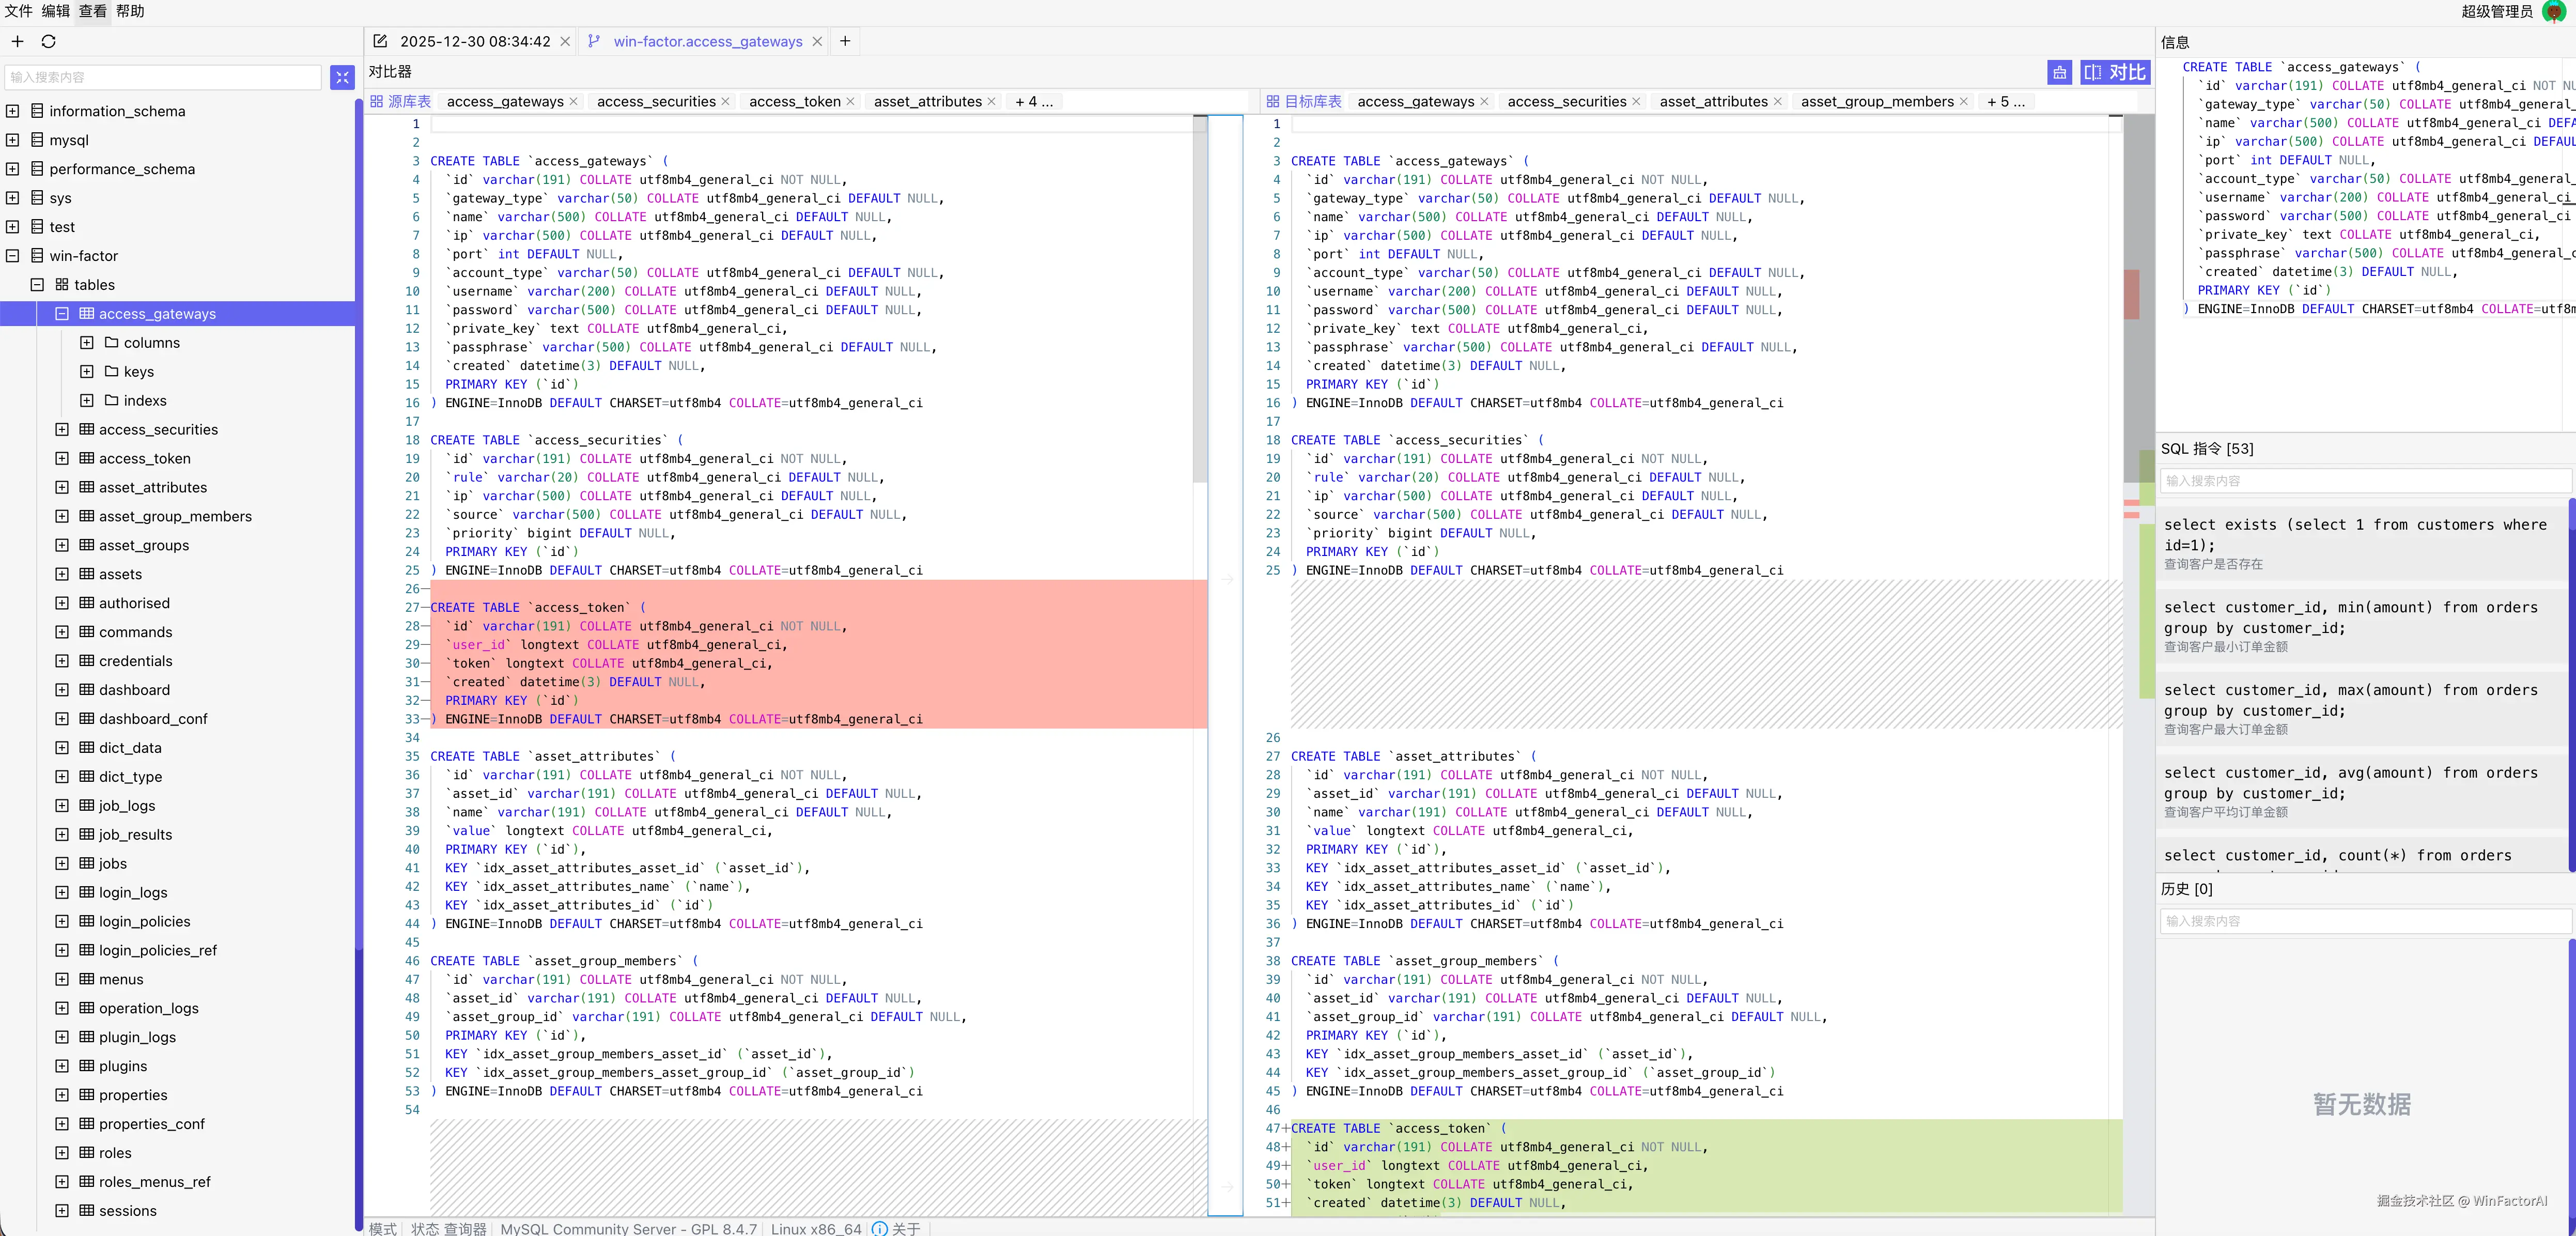Click the collapse button next to sidebar search
The width and height of the screenshot is (2576, 1236).
coord(342,77)
